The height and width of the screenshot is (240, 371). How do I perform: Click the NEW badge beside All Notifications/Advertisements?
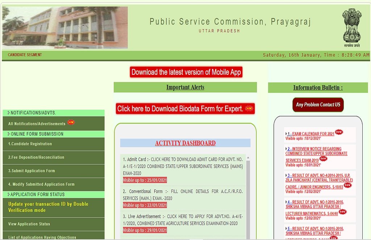71,123
